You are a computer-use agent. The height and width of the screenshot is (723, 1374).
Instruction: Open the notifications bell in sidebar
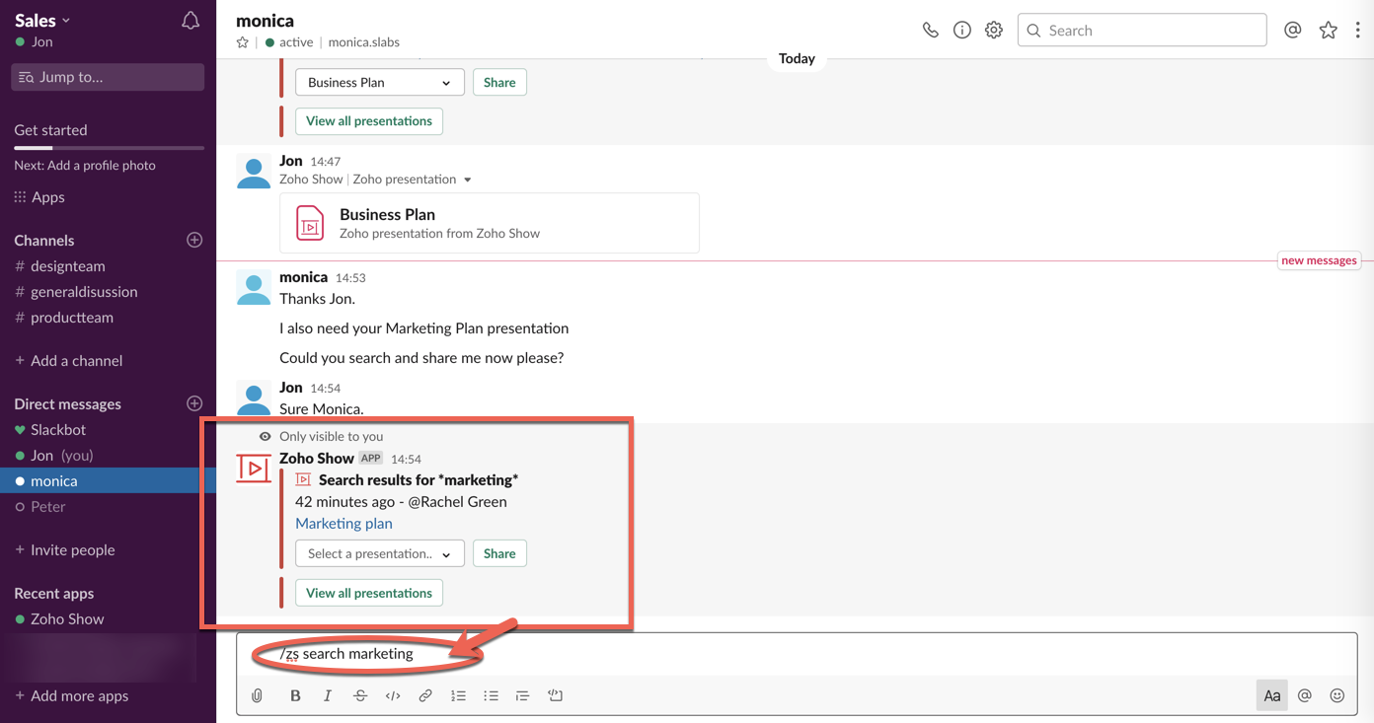click(191, 21)
